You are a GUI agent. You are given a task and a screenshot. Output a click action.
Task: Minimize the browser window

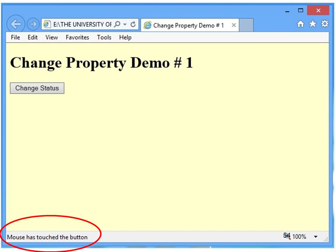tap(287, 11)
